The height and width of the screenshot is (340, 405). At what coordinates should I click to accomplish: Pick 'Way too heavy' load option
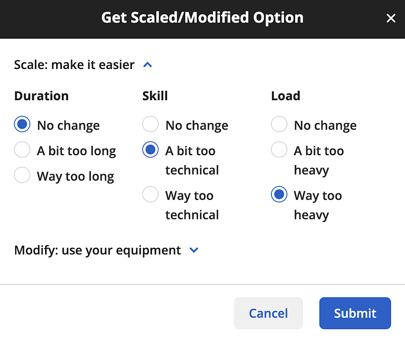pyautogui.click(x=279, y=194)
